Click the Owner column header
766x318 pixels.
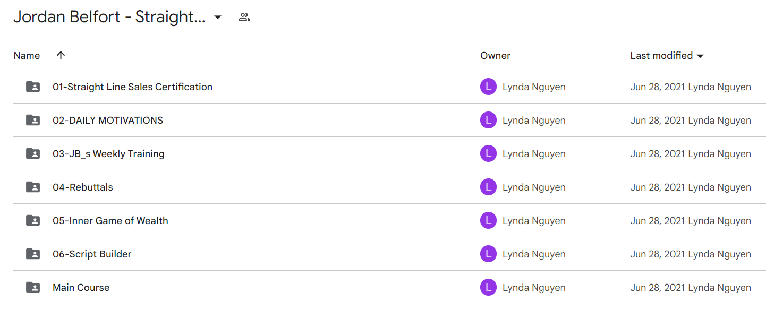pyautogui.click(x=495, y=55)
